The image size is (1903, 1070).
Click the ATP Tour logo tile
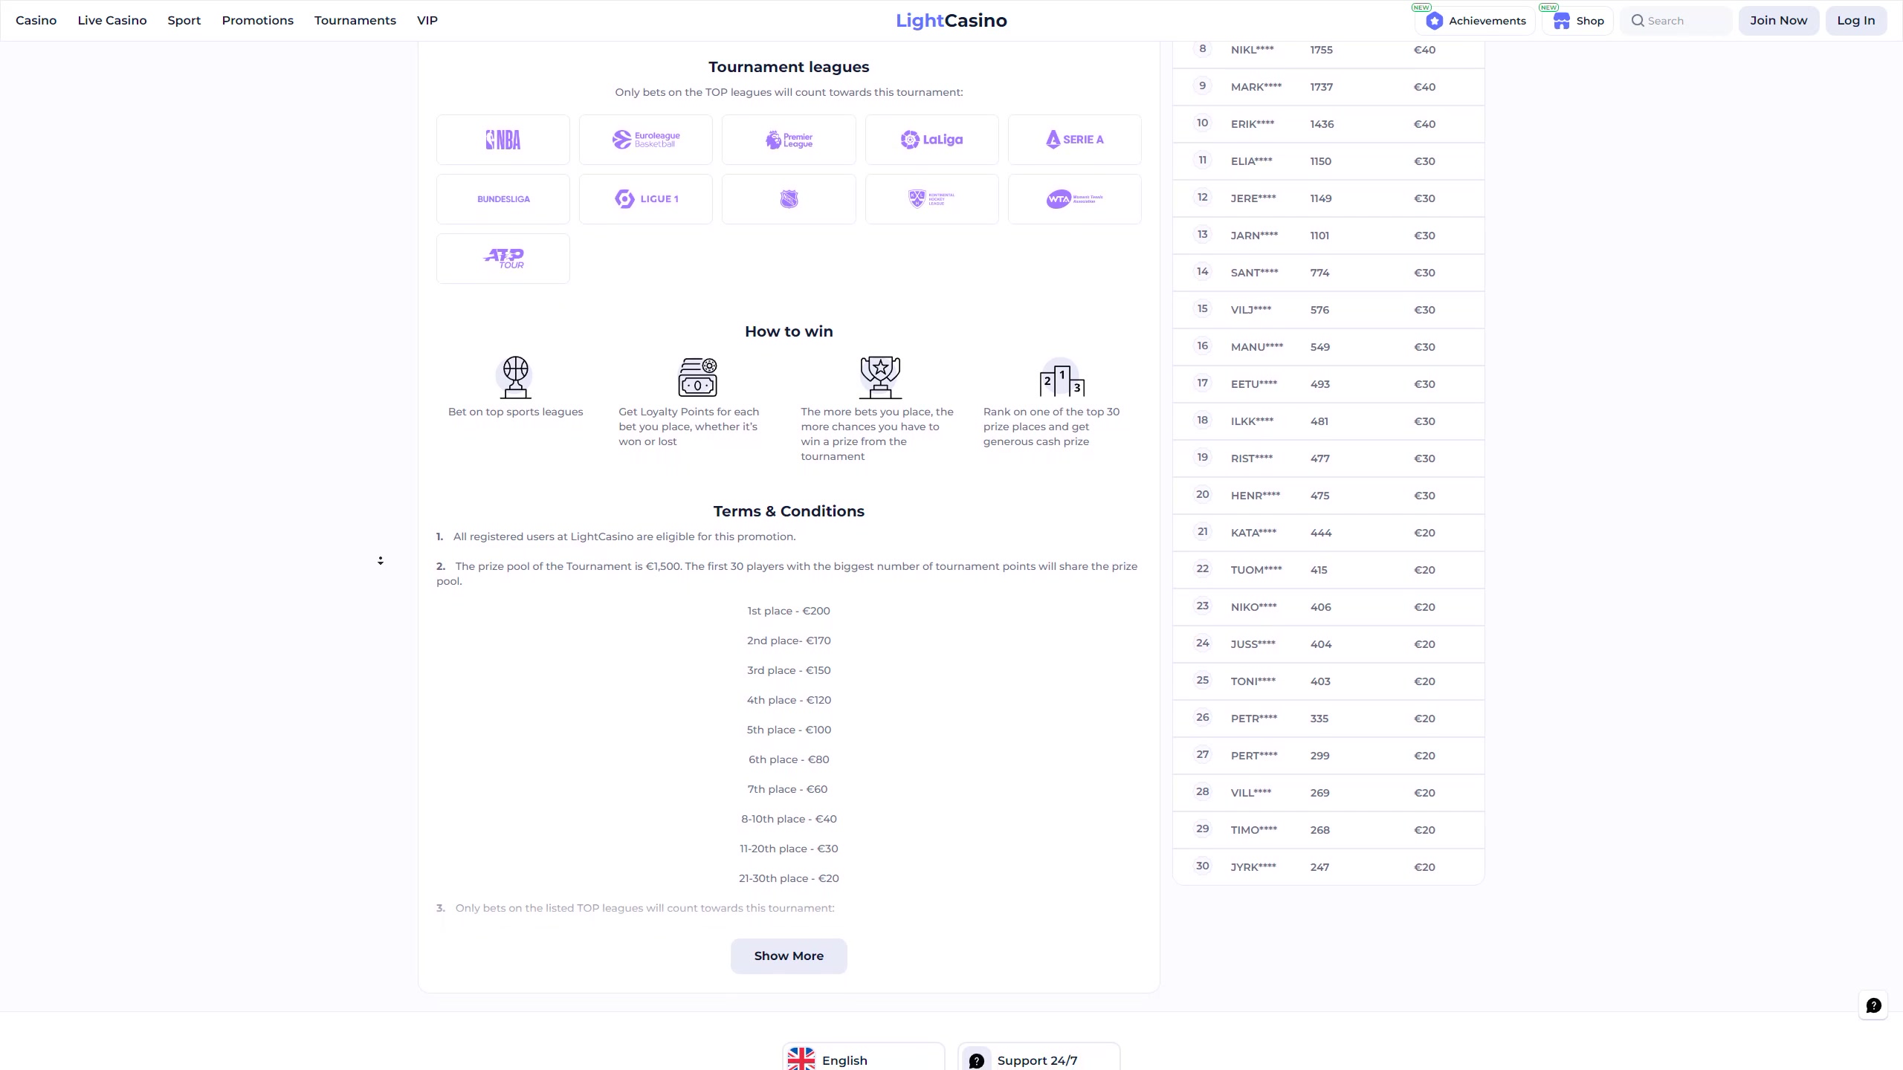[x=503, y=259]
